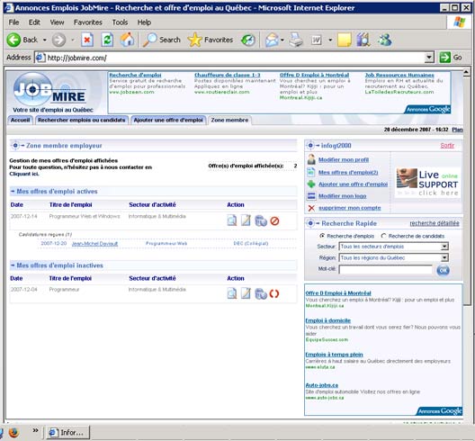The image size is (475, 441).
Task: Go to Home page icon
Action: coord(127,40)
